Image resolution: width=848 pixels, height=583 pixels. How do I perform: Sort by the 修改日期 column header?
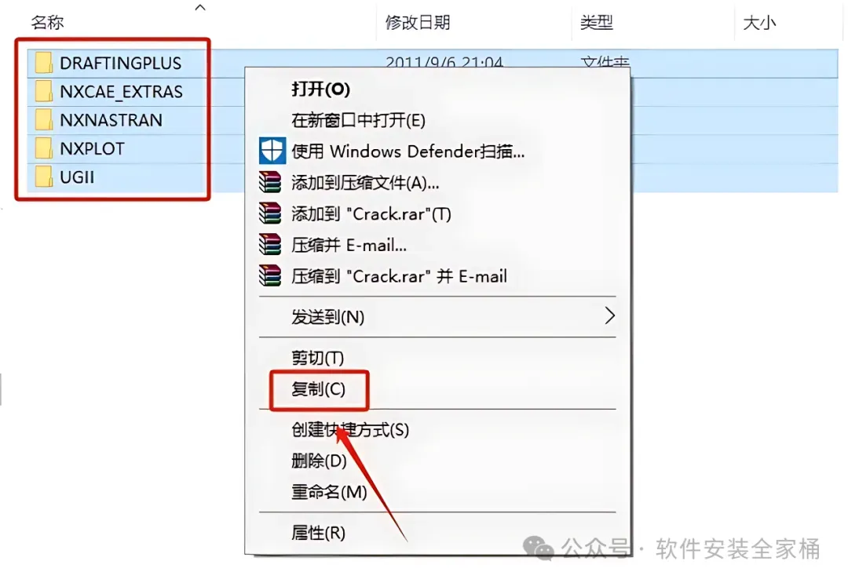pos(418,23)
